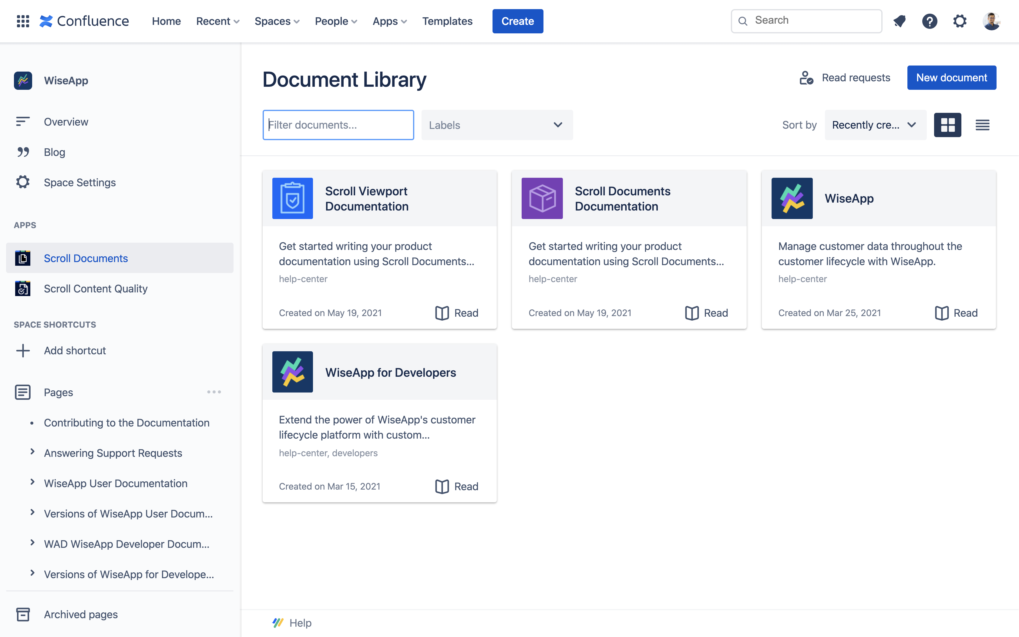Open the Spaces menu
Image resolution: width=1019 pixels, height=637 pixels.
(277, 21)
